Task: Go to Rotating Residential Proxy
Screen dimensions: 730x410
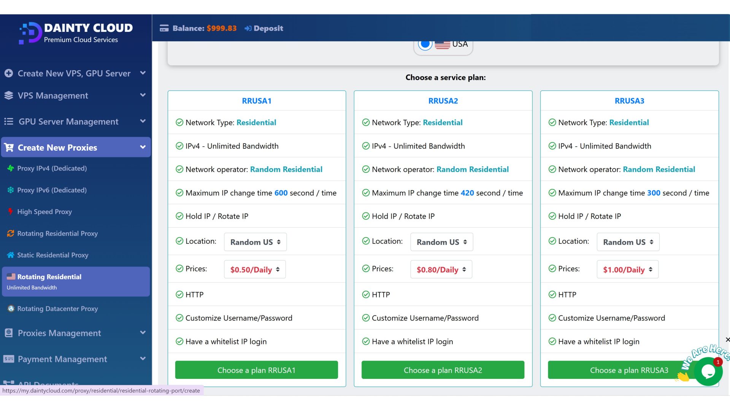Action: click(x=57, y=233)
